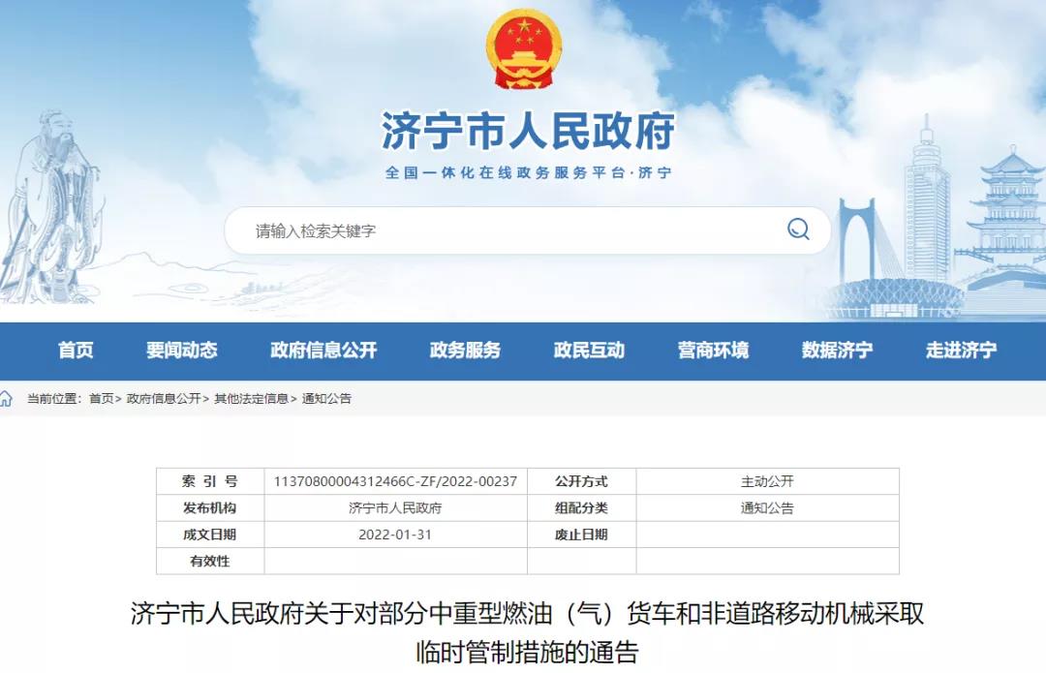Click the search magnifier icon
The width and height of the screenshot is (1046, 673).
pos(798,229)
